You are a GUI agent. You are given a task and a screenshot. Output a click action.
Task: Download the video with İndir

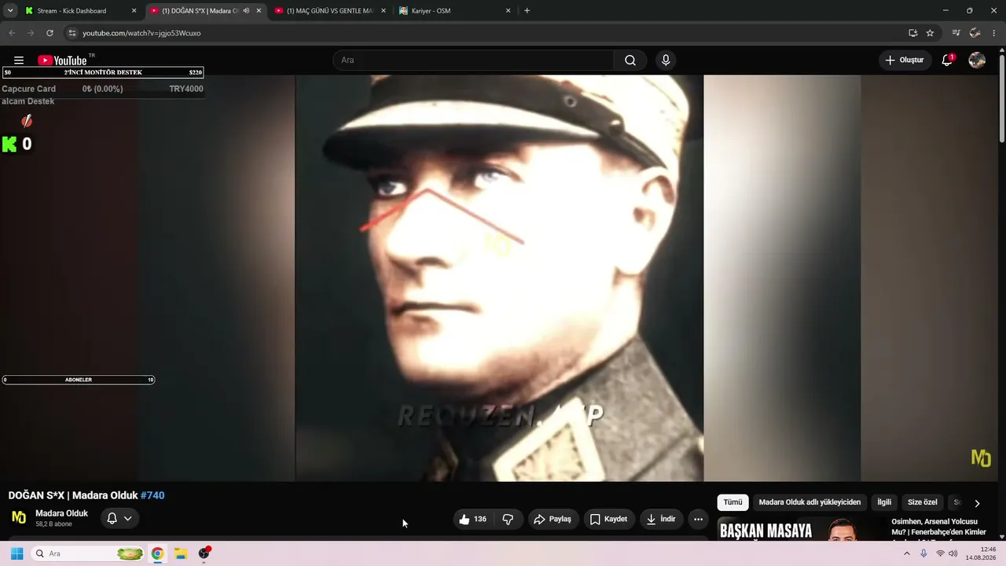pos(660,520)
